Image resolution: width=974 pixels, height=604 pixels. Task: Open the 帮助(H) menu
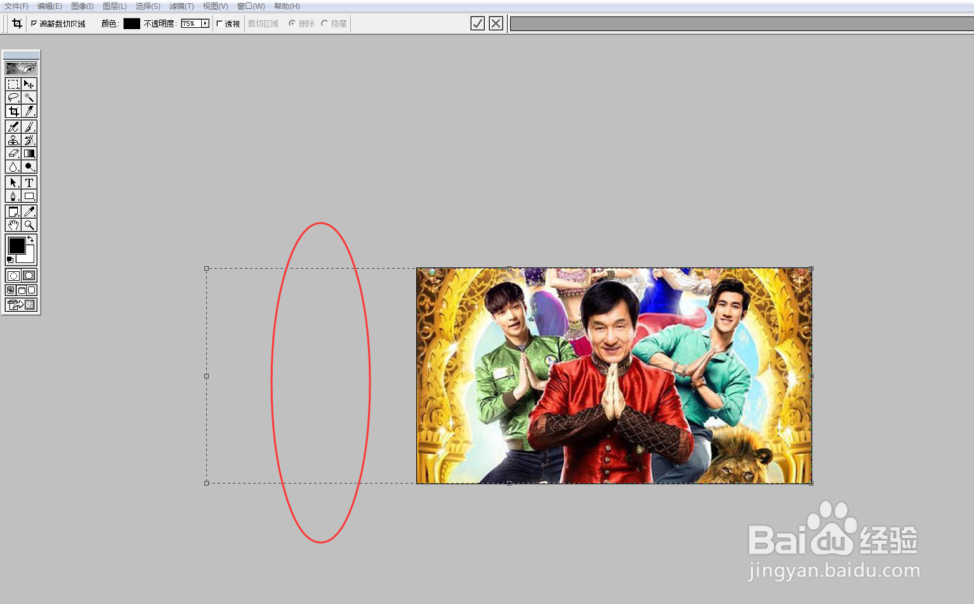coord(287,6)
